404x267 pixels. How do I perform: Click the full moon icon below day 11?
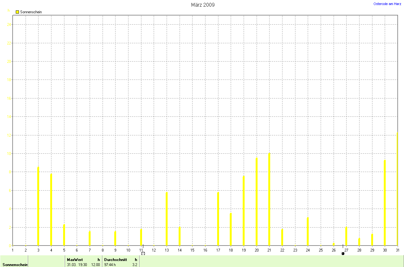pyautogui.click(x=143, y=253)
